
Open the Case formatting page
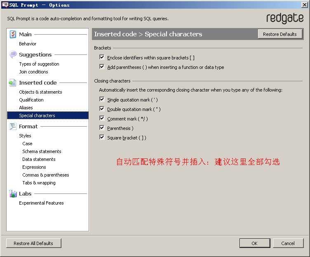(x=27, y=144)
